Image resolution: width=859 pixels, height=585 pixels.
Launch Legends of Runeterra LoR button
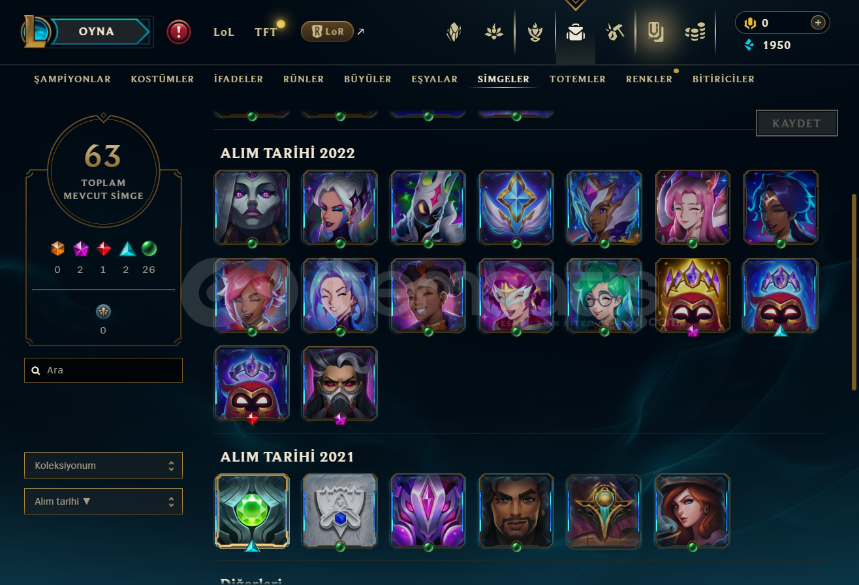tap(327, 31)
